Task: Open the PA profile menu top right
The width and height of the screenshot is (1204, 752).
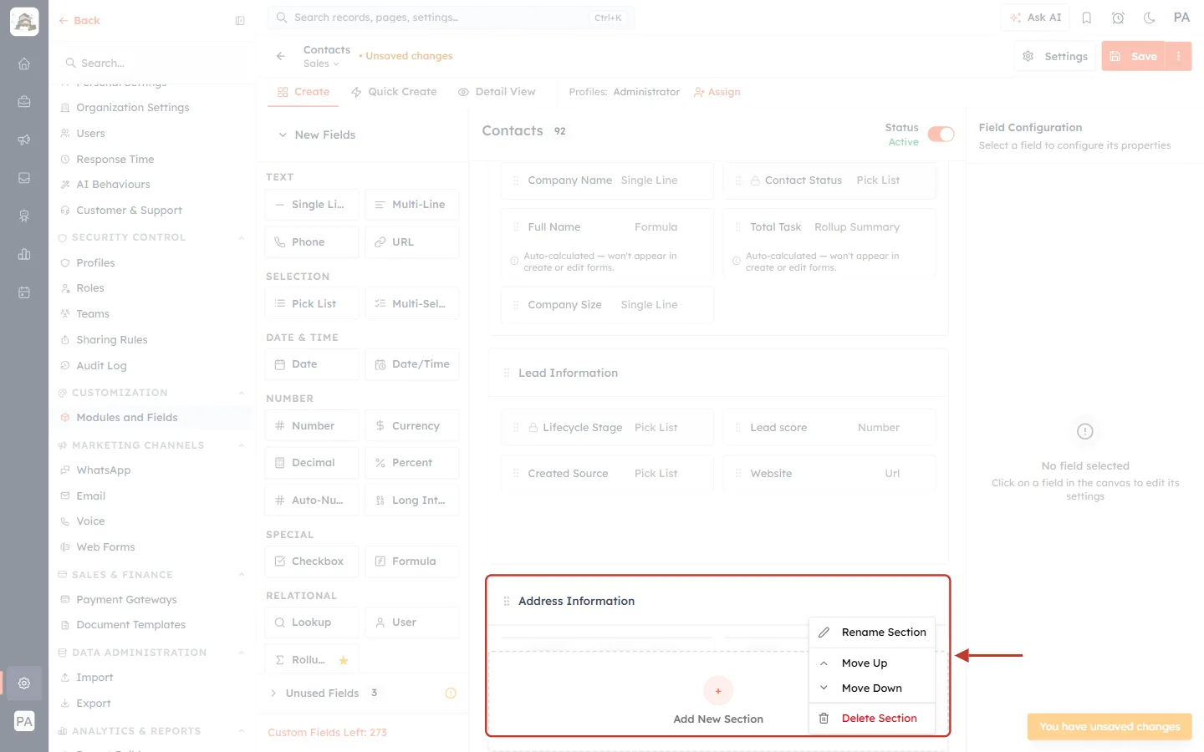Action: point(1181,18)
